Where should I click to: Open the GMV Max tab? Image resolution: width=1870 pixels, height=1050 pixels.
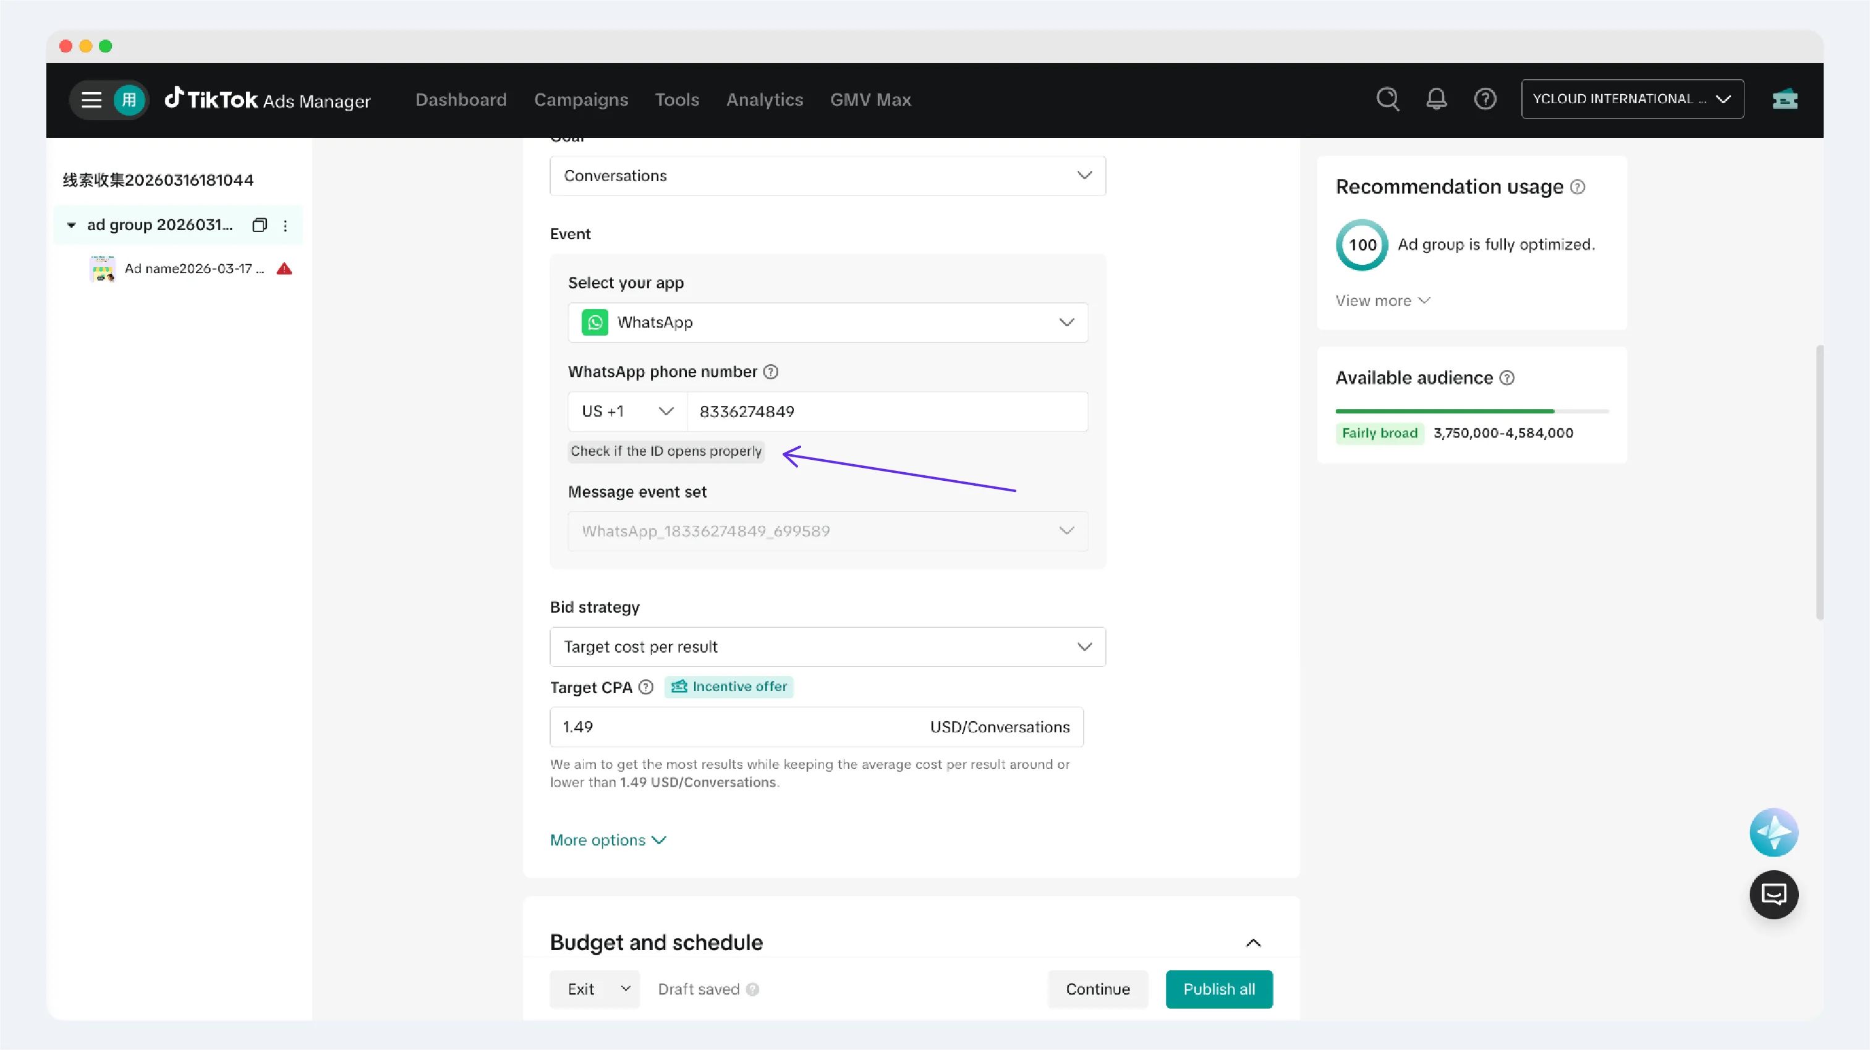click(870, 99)
